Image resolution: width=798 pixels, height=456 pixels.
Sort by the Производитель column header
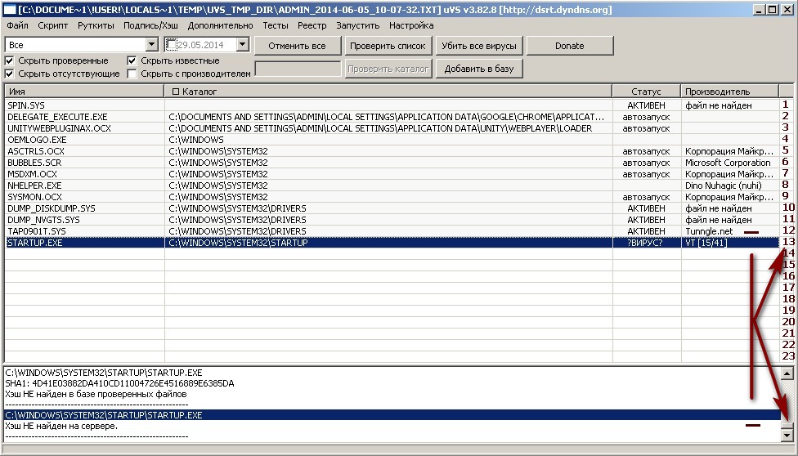(x=730, y=92)
